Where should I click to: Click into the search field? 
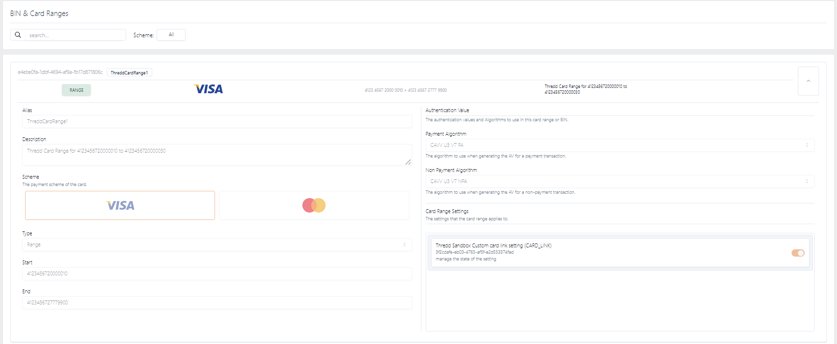click(x=75, y=35)
